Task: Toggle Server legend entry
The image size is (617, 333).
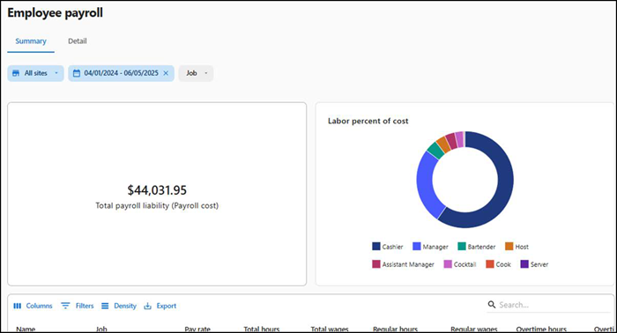Action: tap(534, 264)
